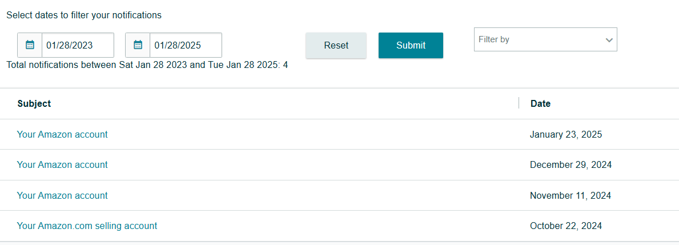Open the Your Amazon account notification from December 29

click(62, 164)
